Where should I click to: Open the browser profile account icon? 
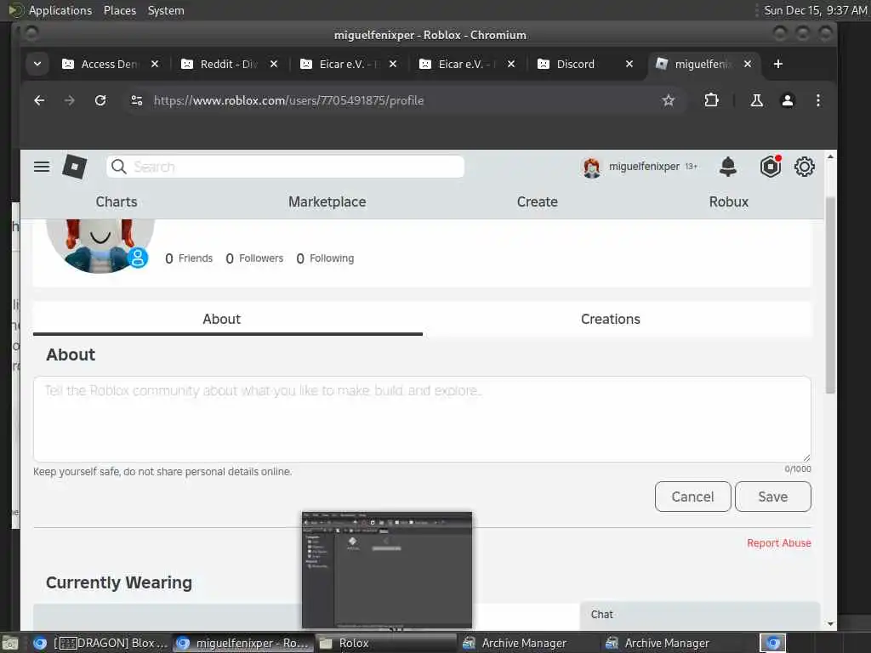pos(788,100)
